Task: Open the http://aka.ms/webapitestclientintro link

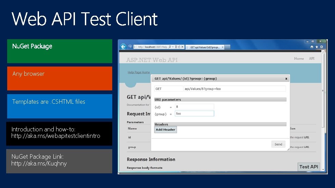Action: pos(55,136)
